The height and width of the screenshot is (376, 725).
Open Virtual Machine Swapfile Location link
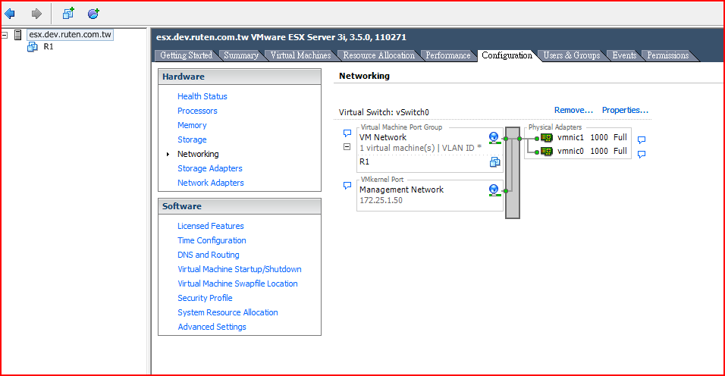pyautogui.click(x=237, y=284)
